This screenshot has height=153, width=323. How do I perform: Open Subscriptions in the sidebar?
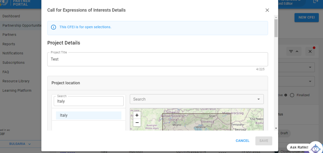point(13,62)
